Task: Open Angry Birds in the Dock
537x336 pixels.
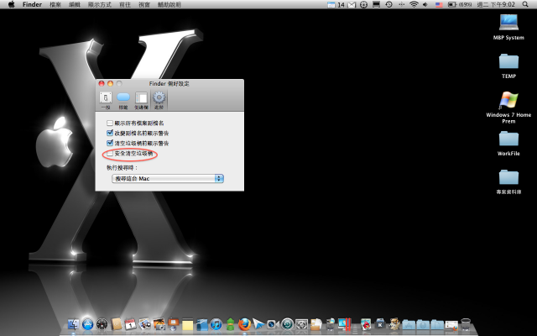Action: tap(366, 324)
